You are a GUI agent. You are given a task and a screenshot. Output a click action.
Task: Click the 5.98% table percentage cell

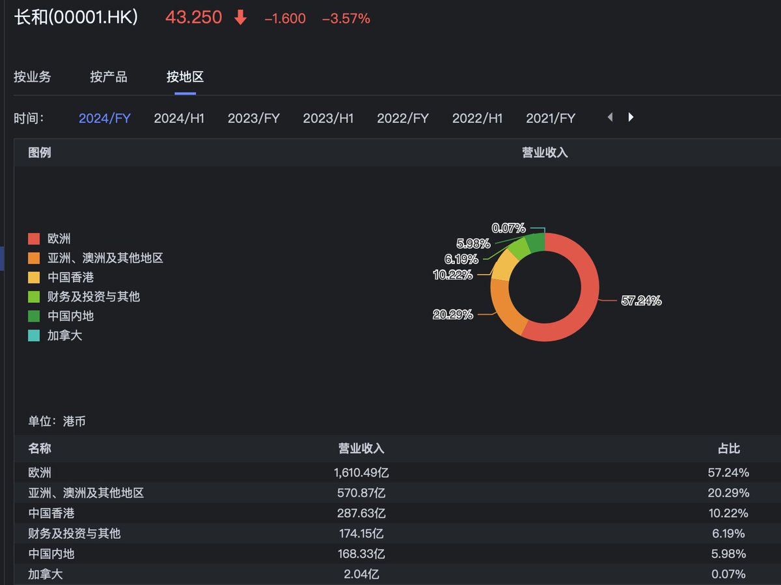pos(728,554)
